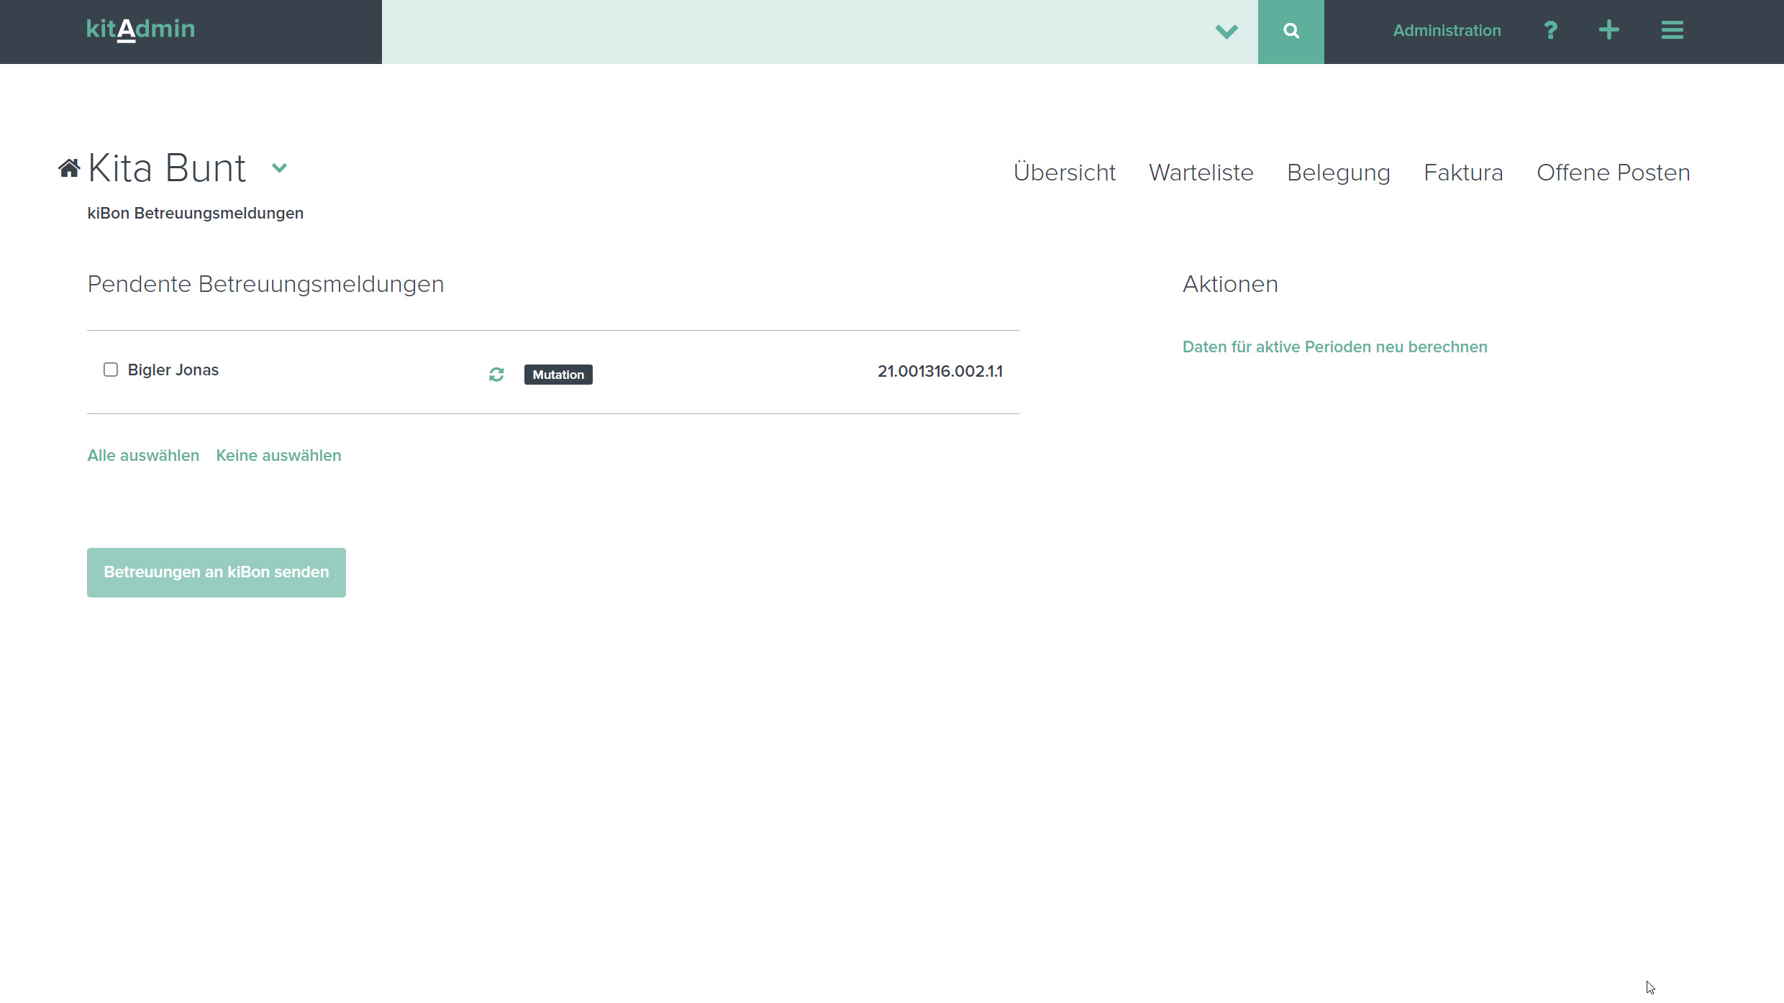The height and width of the screenshot is (1003, 1784).
Task: Click the plus add icon
Action: 1609,30
